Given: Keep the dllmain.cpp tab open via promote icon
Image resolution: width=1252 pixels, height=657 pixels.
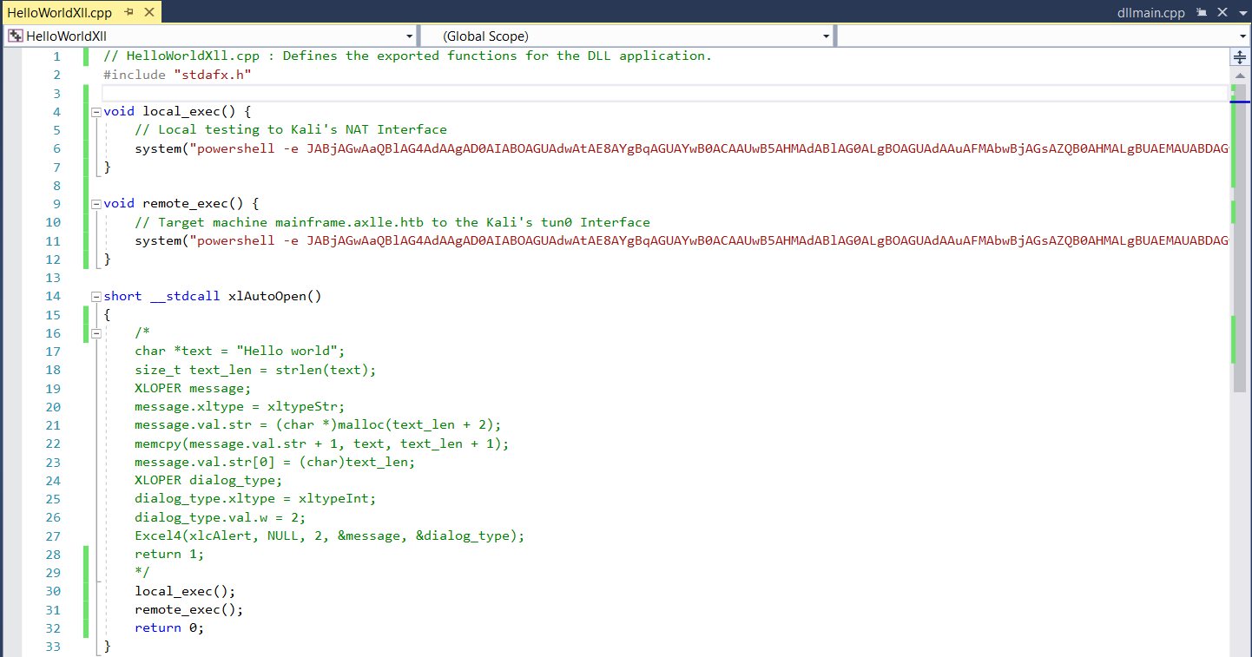Looking at the screenshot, I should pos(1202,13).
